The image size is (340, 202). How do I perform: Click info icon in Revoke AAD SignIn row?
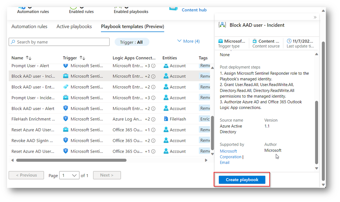[x=153, y=141]
